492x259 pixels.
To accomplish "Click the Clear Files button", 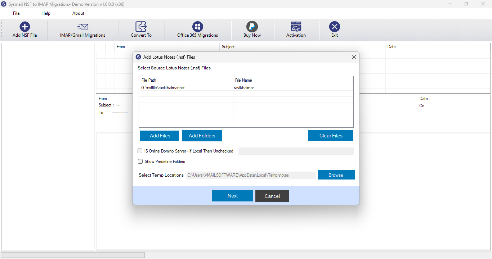I will click(x=331, y=136).
